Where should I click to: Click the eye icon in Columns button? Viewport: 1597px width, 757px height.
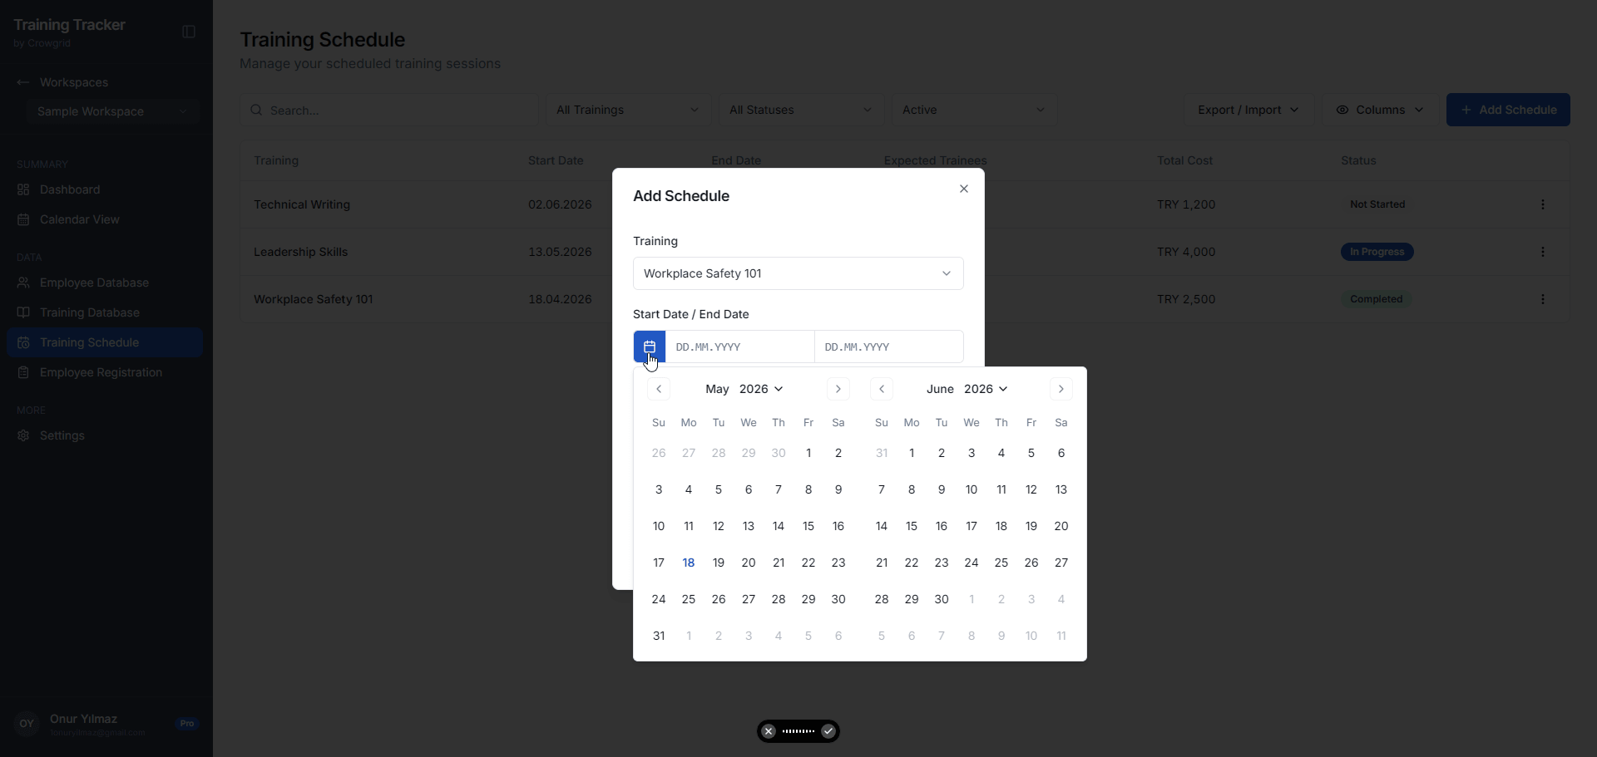point(1342,110)
